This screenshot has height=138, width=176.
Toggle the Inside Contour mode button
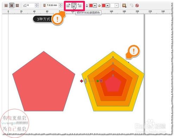(x=12, y=5)
